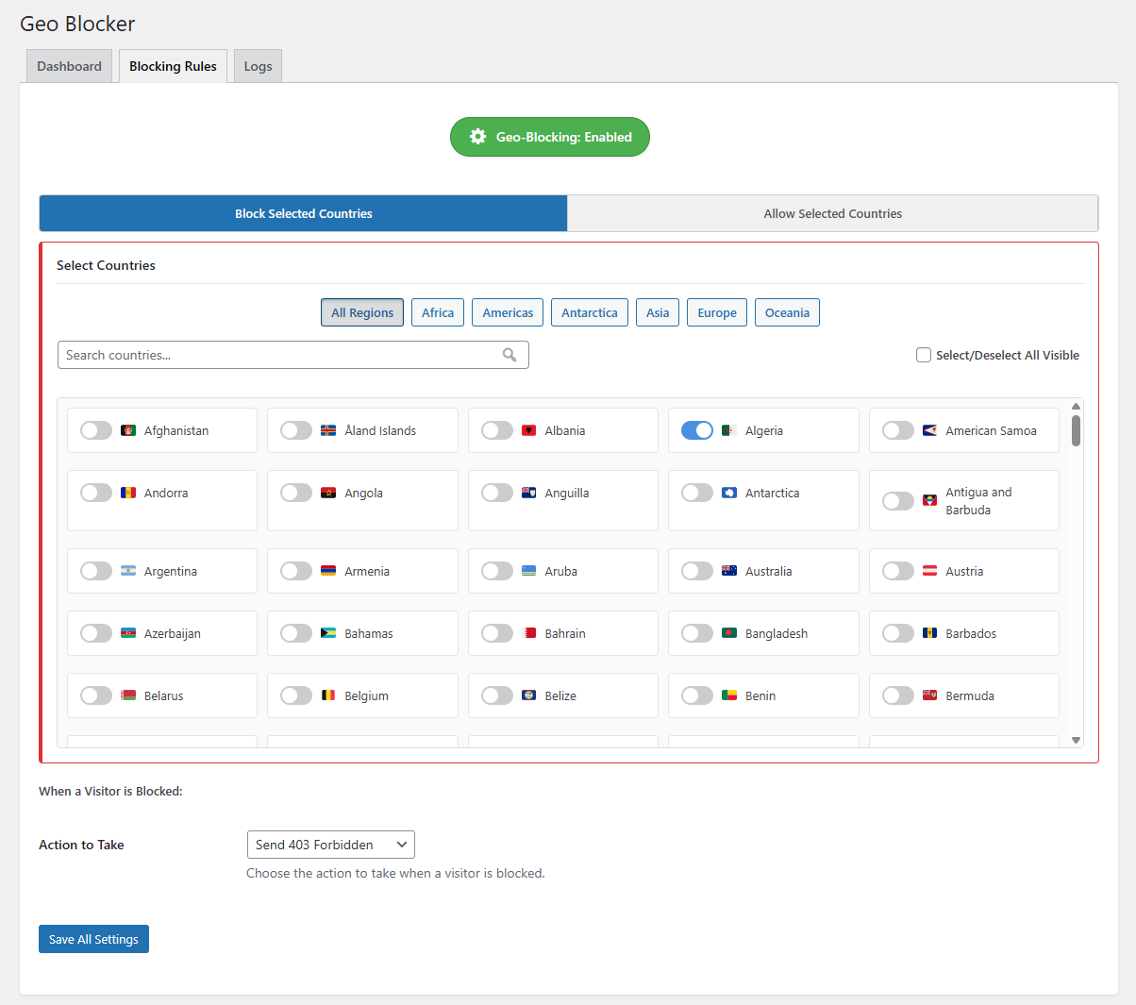1136x1005 pixels.
Task: Switch to the Logs tab
Action: (258, 66)
